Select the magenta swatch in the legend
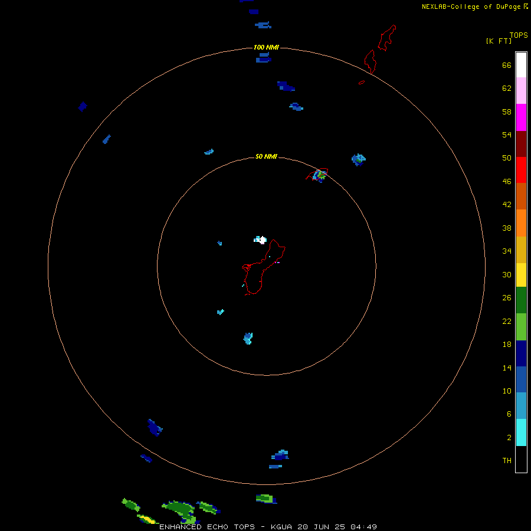531x531 pixels. 521,117
